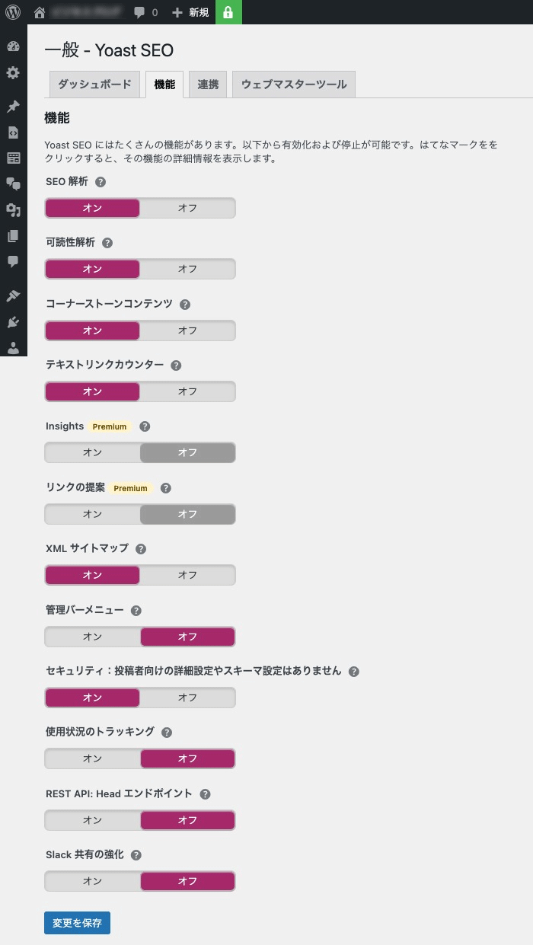Click 新規 in the admin bar
Screen dimensions: 533x945
pyautogui.click(x=190, y=12)
